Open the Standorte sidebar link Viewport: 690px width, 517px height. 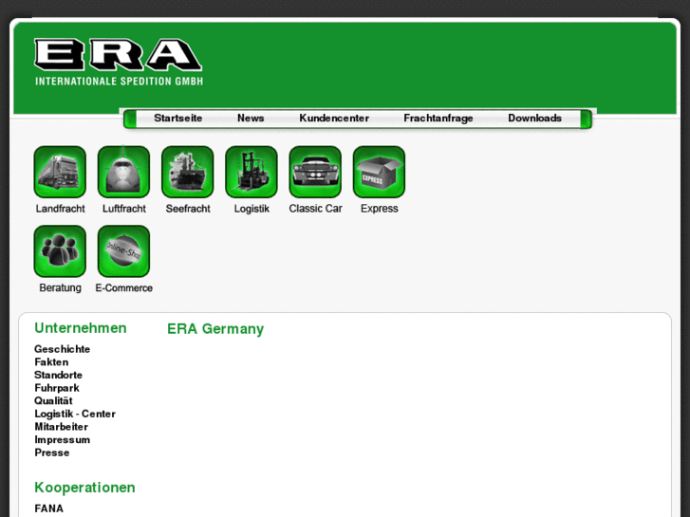tap(58, 375)
